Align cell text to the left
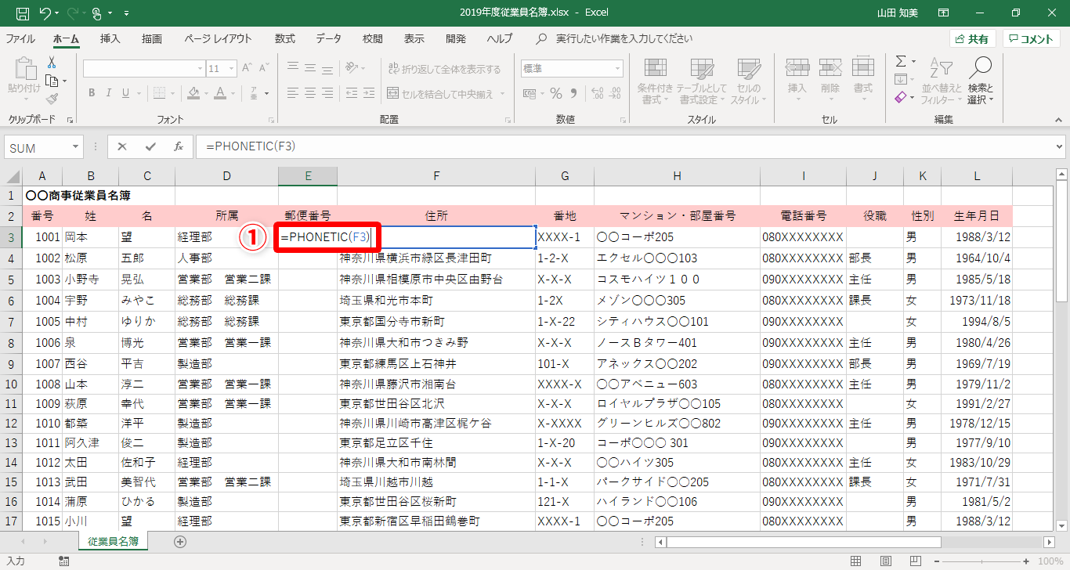 [x=292, y=94]
